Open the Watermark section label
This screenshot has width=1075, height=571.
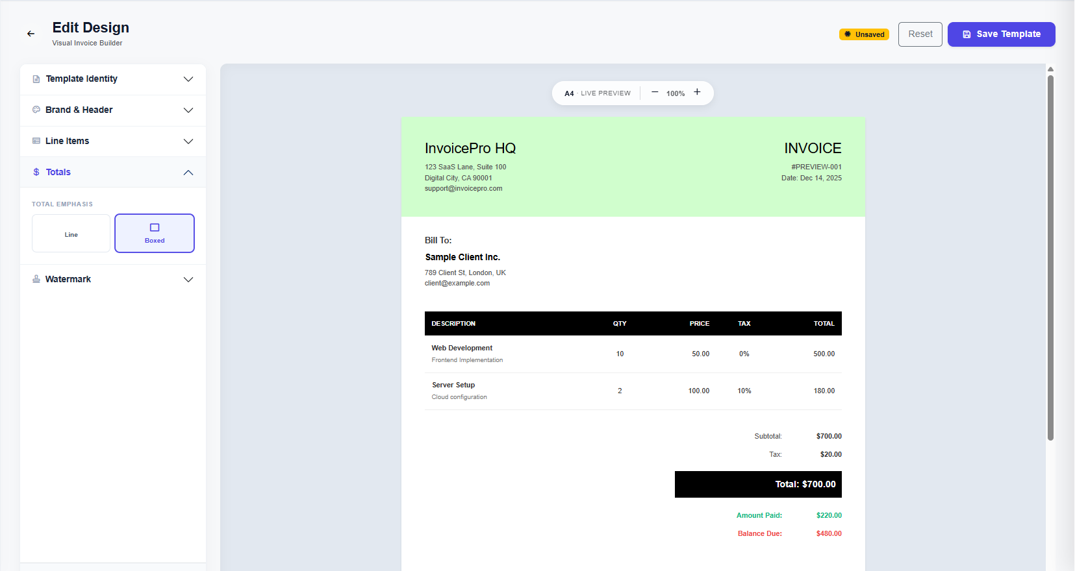[x=68, y=279]
